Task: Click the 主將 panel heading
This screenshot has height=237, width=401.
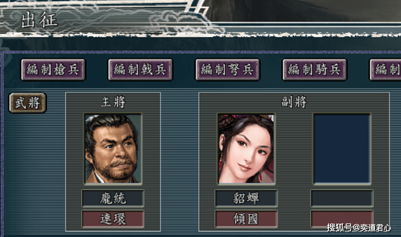Action: pyautogui.click(x=113, y=102)
